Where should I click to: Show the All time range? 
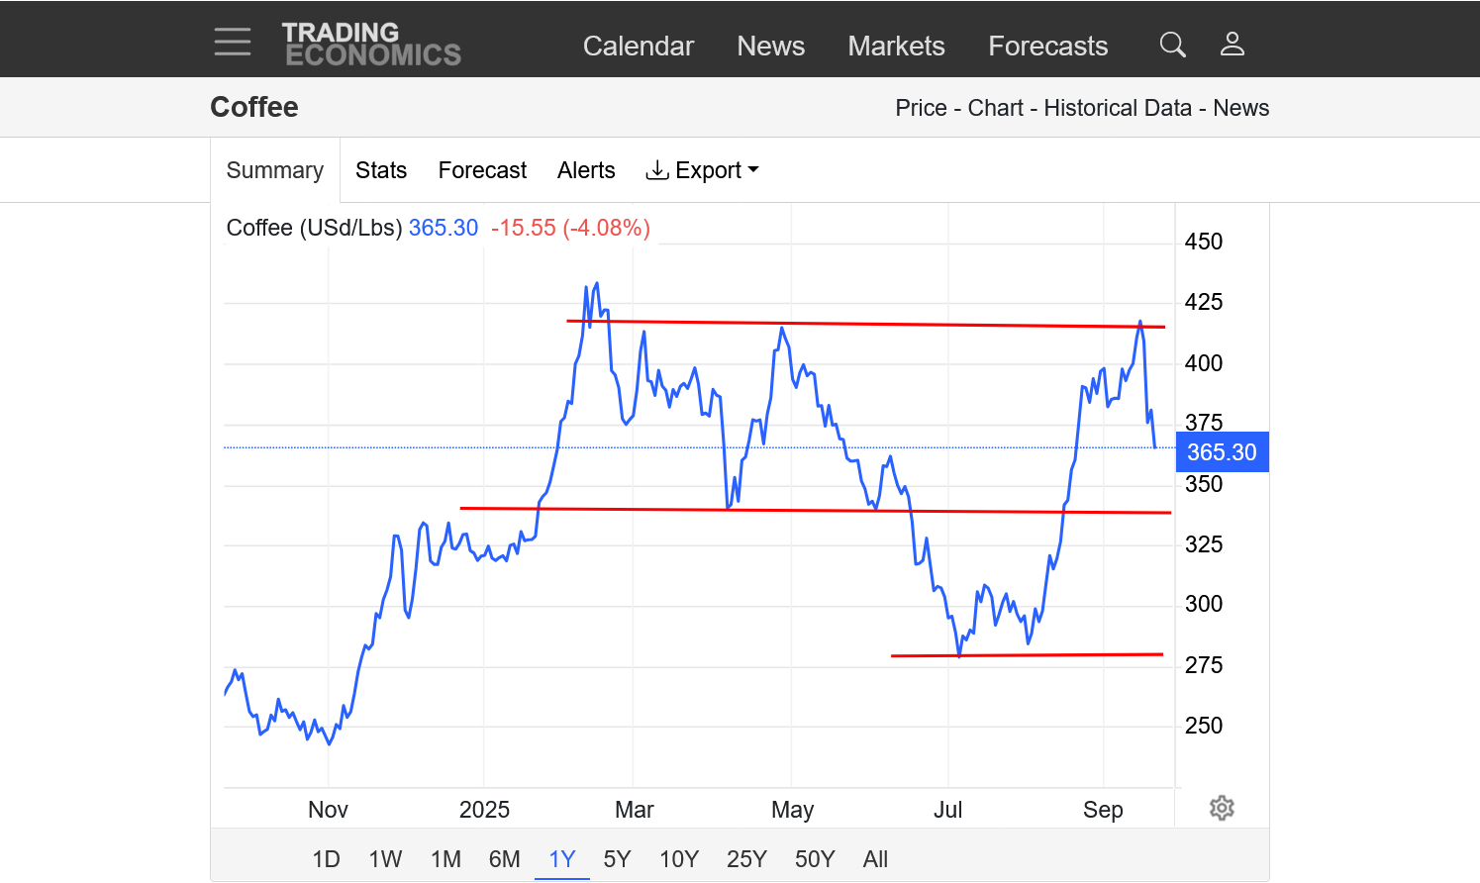875,858
